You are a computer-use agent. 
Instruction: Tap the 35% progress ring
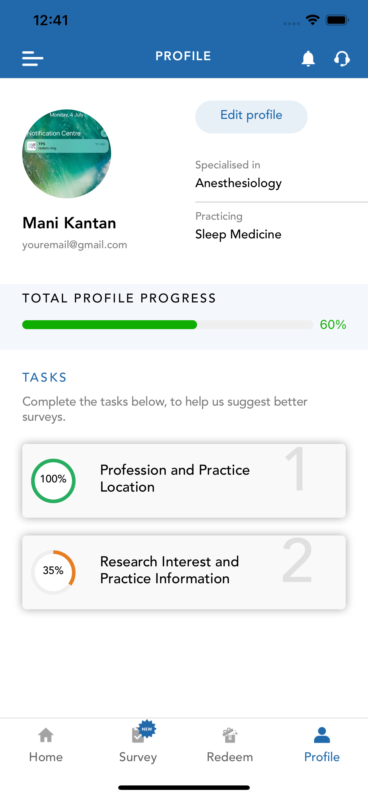pyautogui.click(x=53, y=572)
